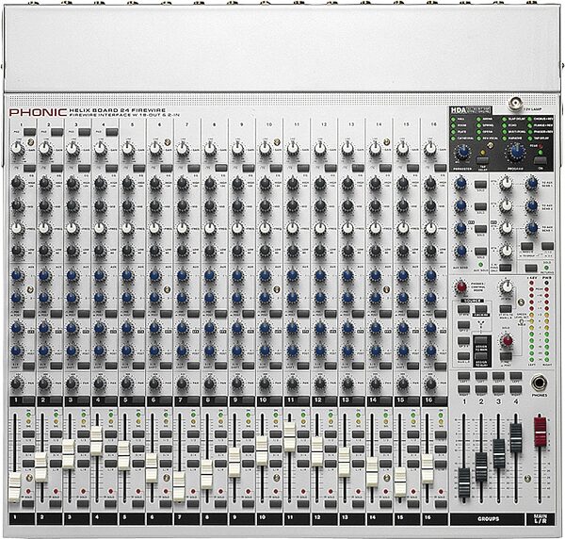565x539 pixels.
Task: Click the Group 1 fader handle
Action: [464, 483]
